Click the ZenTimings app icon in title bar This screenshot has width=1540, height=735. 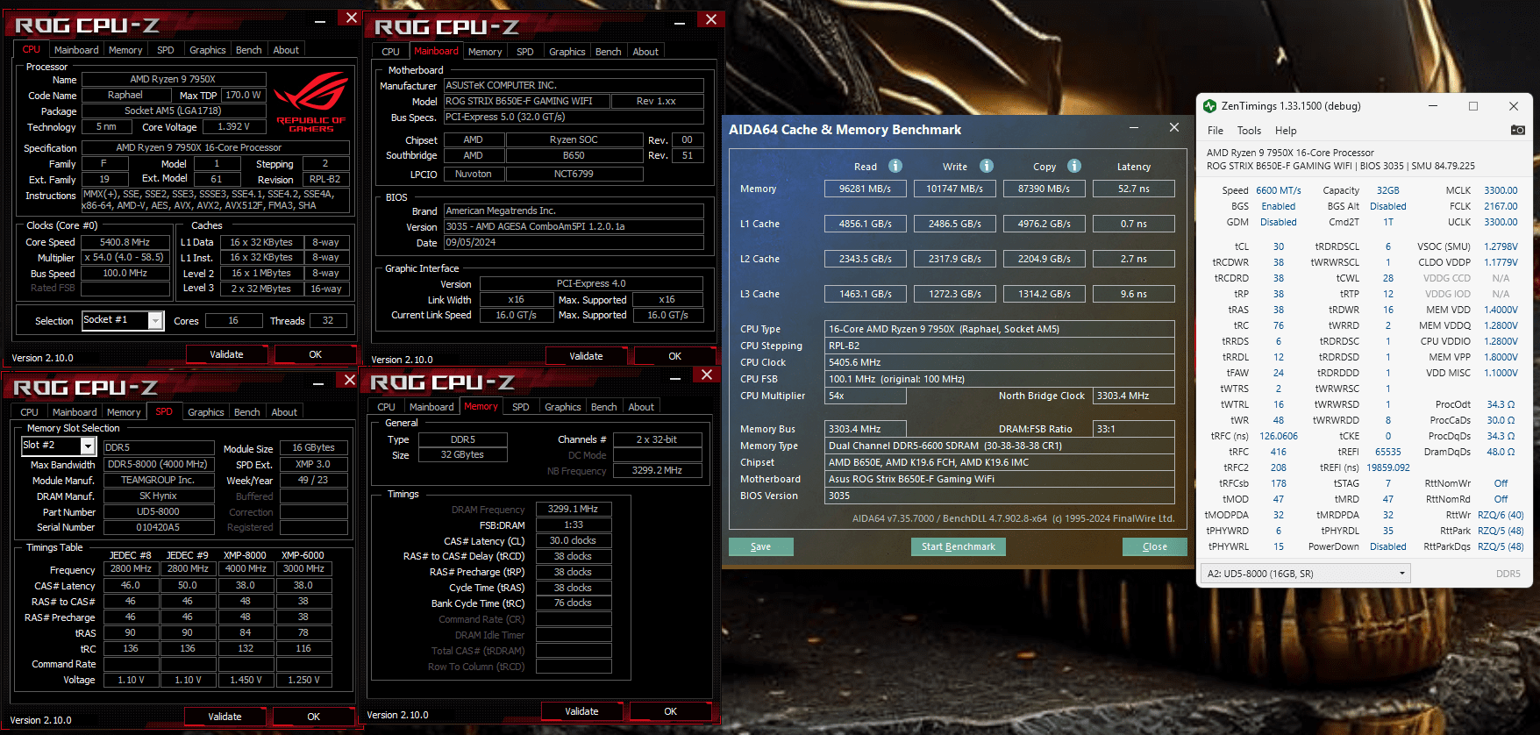tap(1209, 106)
